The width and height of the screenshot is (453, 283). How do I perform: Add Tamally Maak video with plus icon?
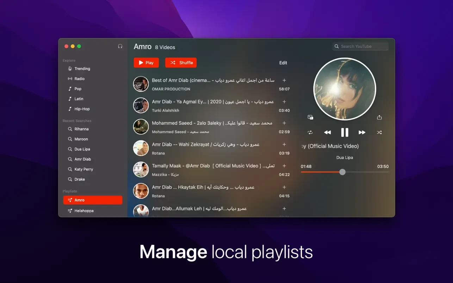[284, 166]
